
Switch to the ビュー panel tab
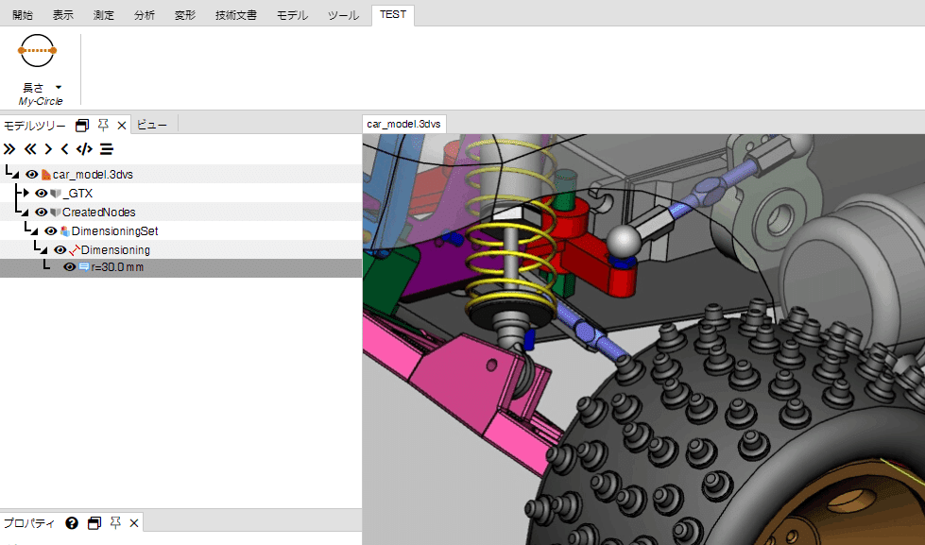(152, 125)
